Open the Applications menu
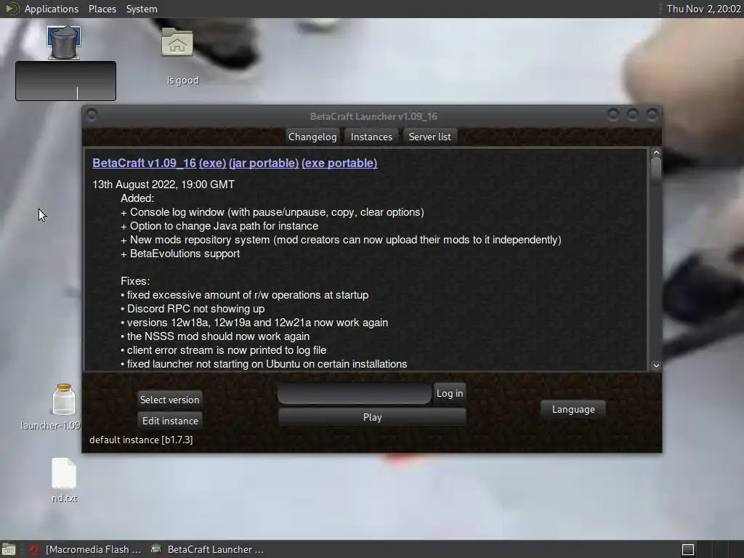The height and width of the screenshot is (558, 744). point(52,9)
